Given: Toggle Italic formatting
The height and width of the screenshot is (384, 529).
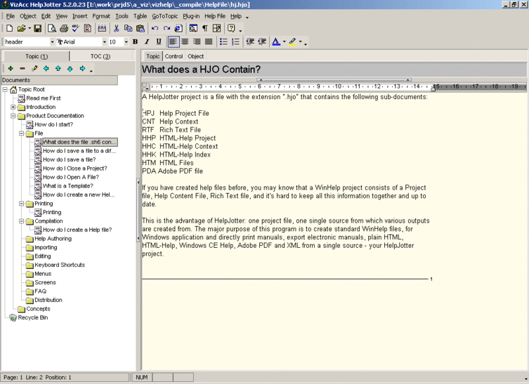Looking at the screenshot, I should click(x=147, y=42).
